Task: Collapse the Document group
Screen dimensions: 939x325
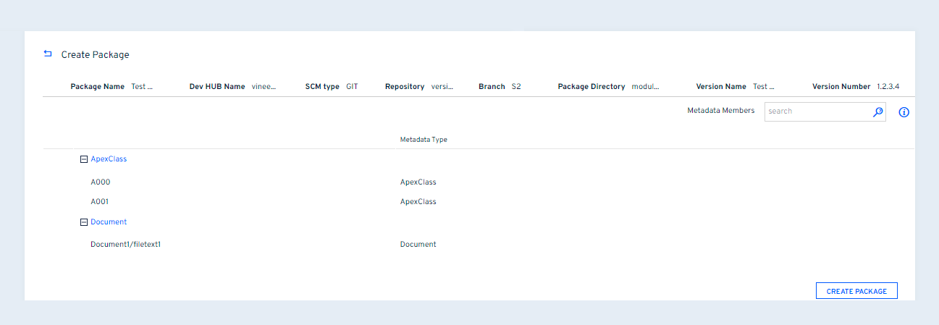Action: [x=84, y=222]
